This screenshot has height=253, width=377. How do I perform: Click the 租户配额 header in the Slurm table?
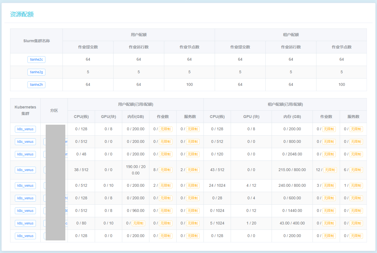click(x=291, y=35)
